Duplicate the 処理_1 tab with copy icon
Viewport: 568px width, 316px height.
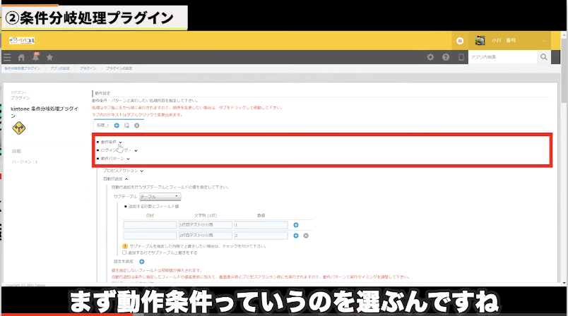click(126, 125)
